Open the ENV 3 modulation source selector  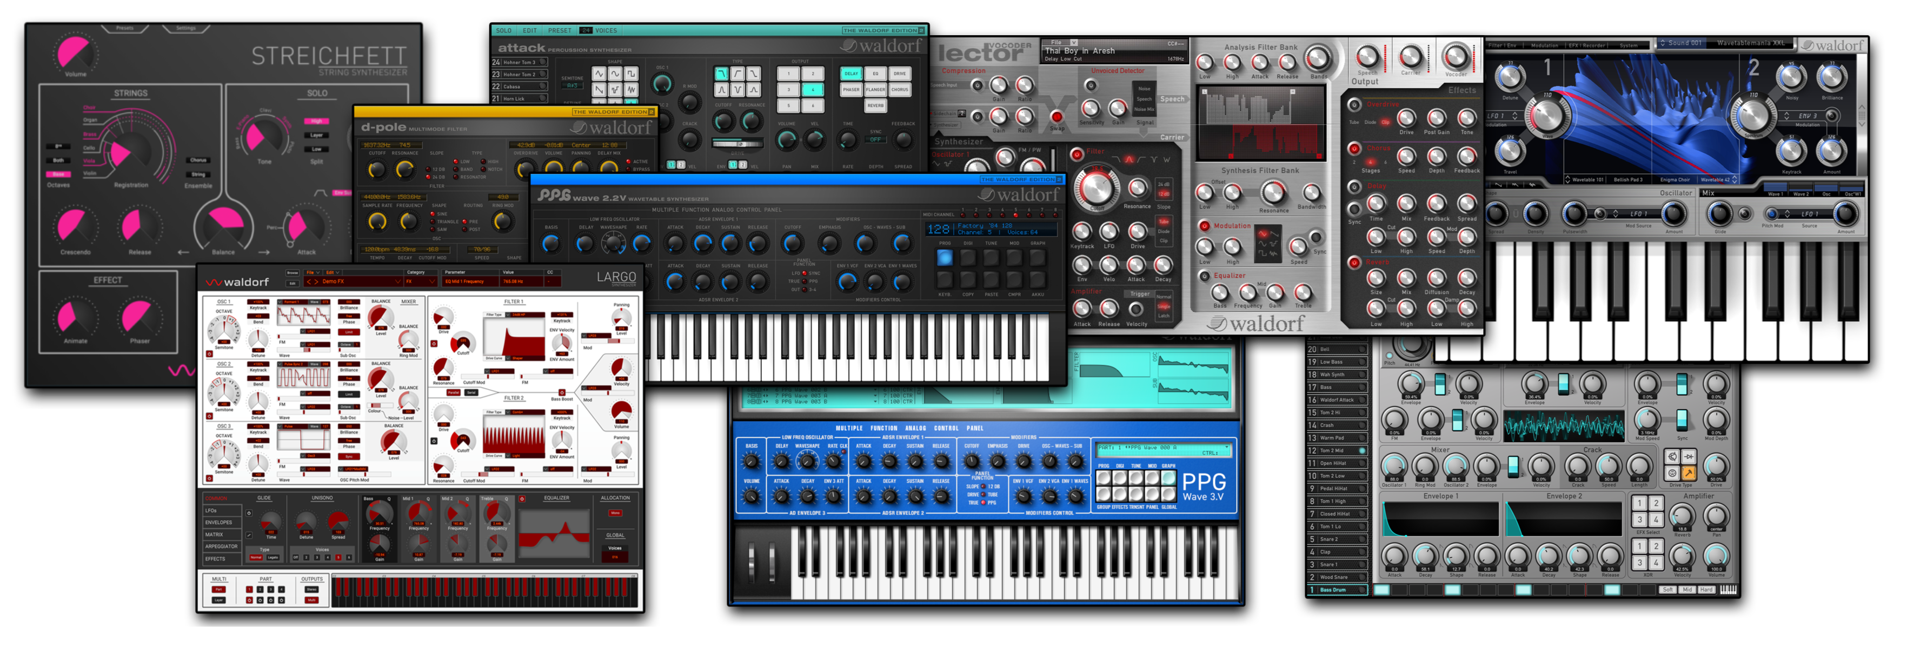click(1803, 116)
